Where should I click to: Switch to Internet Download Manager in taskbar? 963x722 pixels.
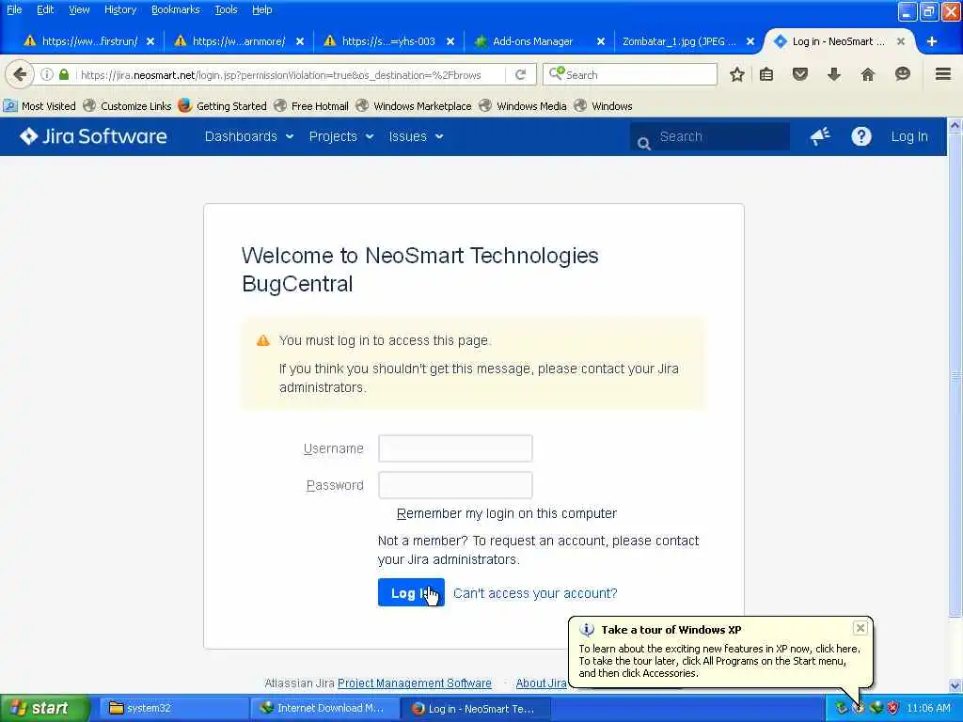(324, 708)
